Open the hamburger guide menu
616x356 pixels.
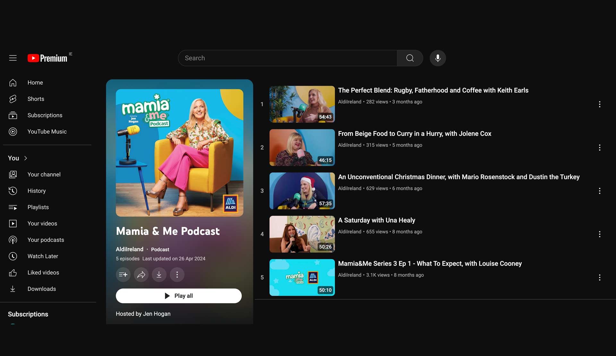[13, 58]
